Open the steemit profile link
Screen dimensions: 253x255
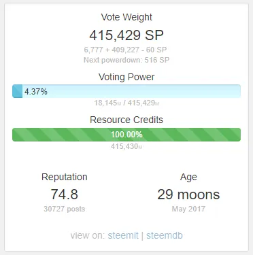point(123,235)
